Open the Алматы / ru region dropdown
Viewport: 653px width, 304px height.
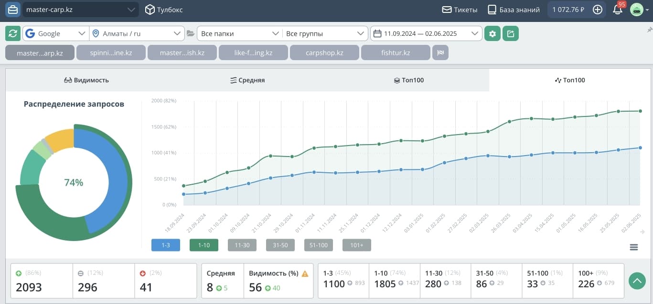tap(137, 33)
